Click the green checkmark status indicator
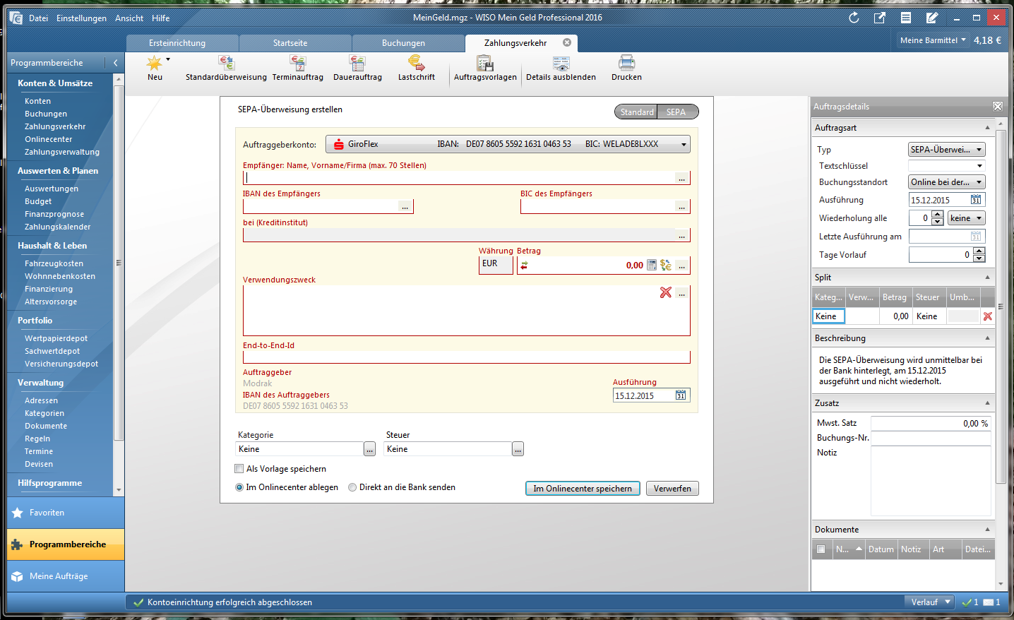Image resolution: width=1014 pixels, height=620 pixels. tap(966, 602)
